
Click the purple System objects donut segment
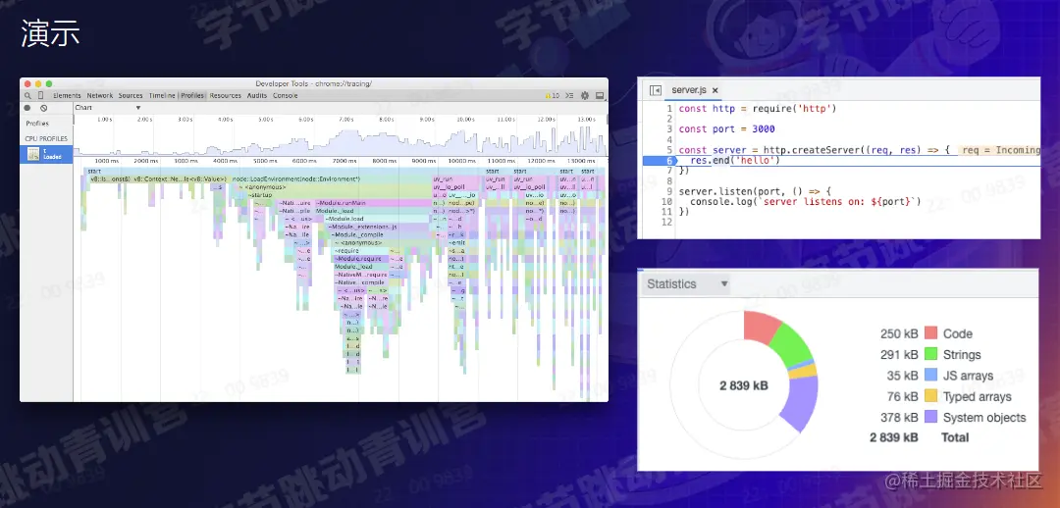(801, 403)
